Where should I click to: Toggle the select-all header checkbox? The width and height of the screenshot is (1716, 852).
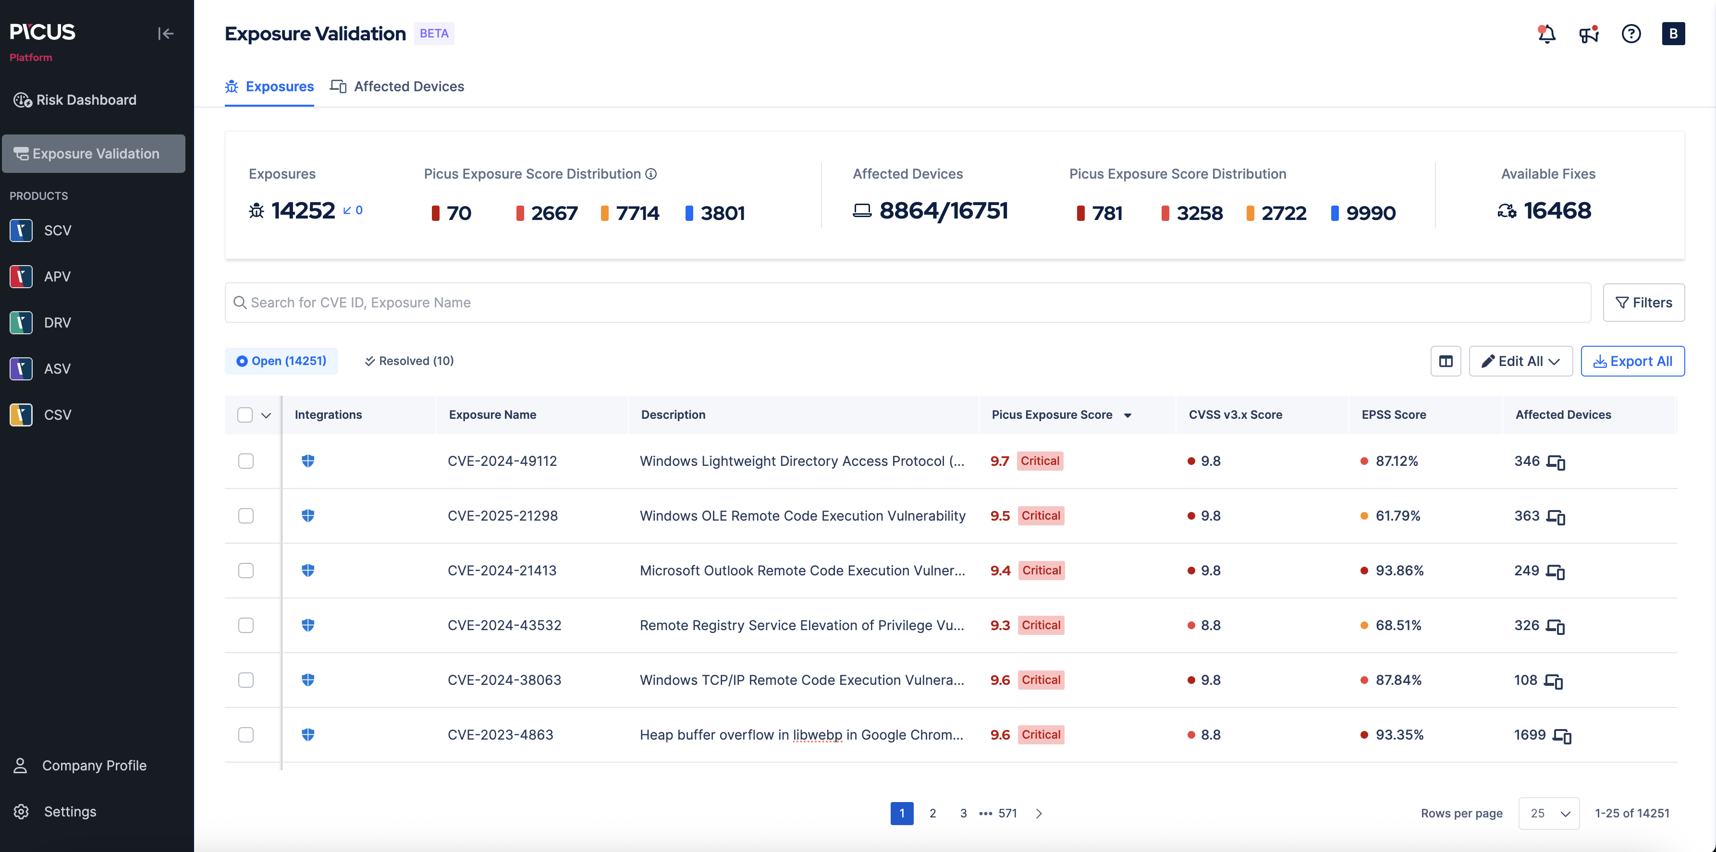(245, 415)
